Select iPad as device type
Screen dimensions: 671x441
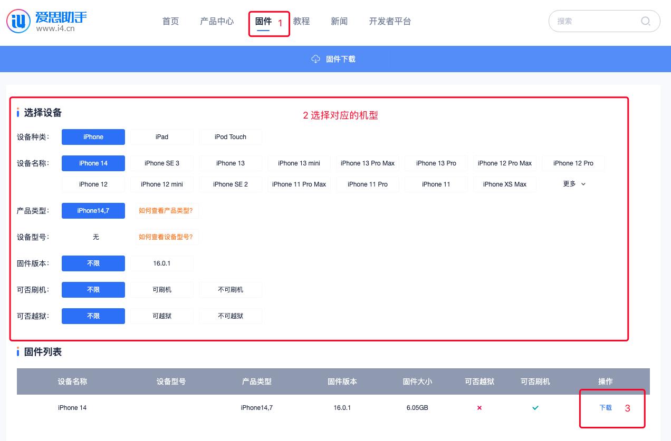pyautogui.click(x=161, y=137)
